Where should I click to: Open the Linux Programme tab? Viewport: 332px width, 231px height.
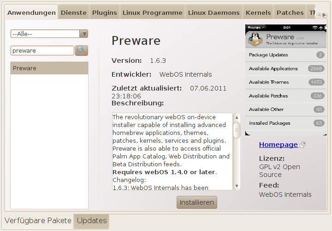click(x=153, y=13)
